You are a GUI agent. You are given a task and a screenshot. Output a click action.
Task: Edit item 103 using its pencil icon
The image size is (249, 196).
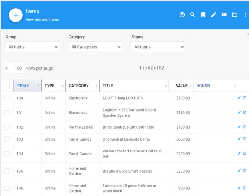[239, 139]
